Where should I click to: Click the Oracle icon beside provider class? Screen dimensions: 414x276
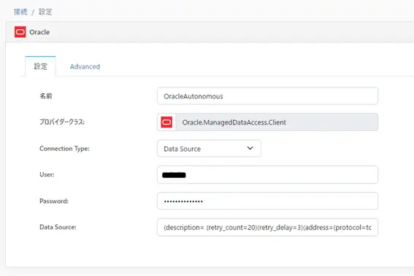pyautogui.click(x=166, y=122)
